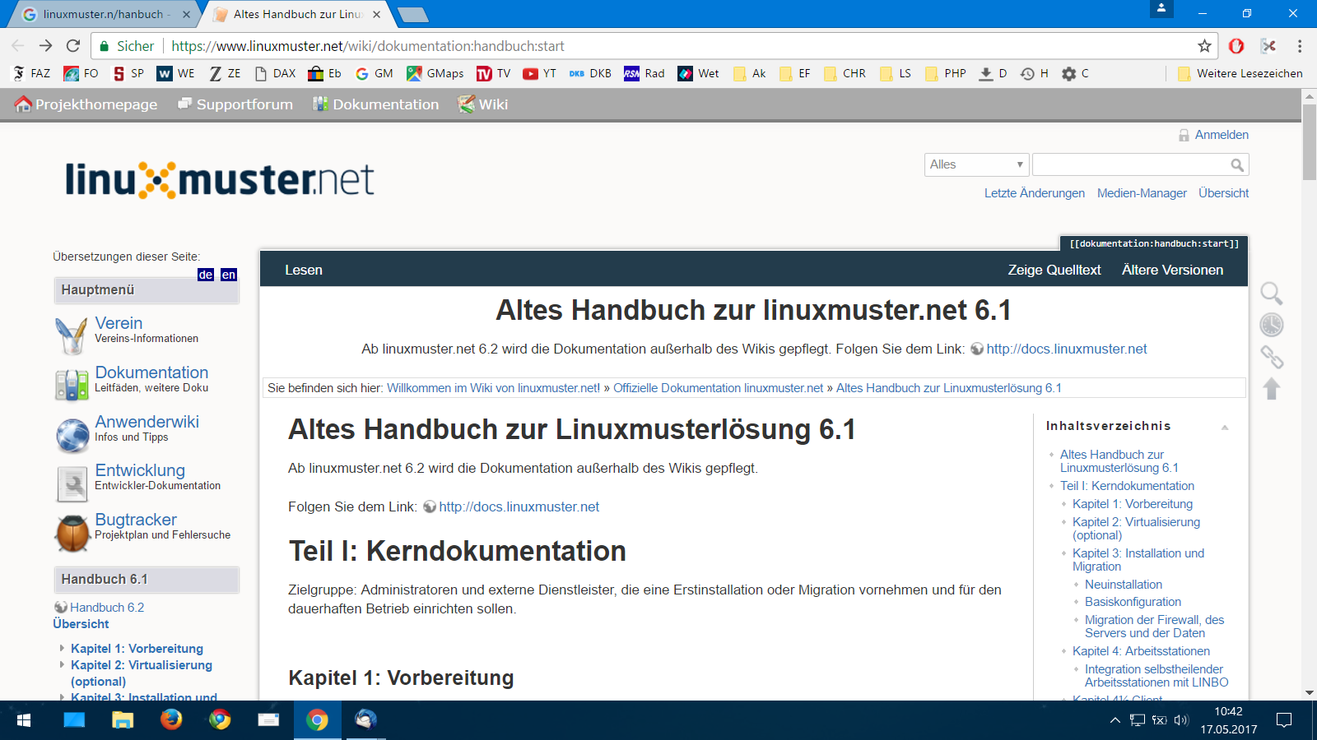Open the Opera extension icon in toolbar

(x=1236, y=46)
